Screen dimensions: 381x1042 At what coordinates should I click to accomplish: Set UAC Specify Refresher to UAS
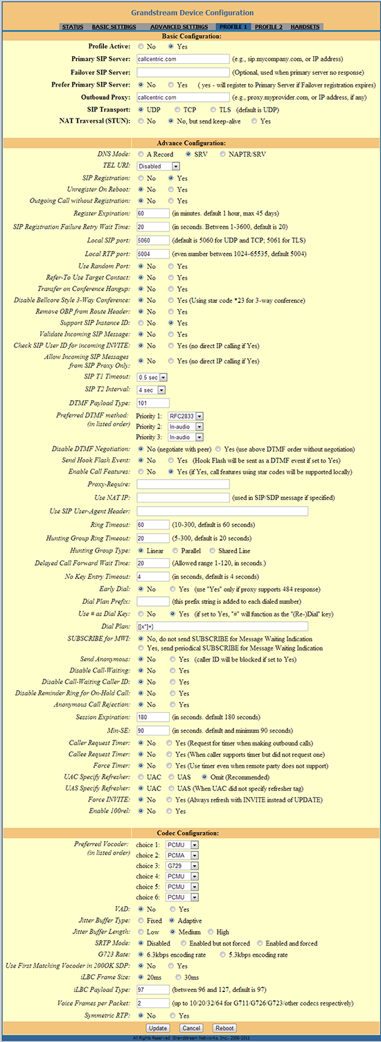(172, 776)
